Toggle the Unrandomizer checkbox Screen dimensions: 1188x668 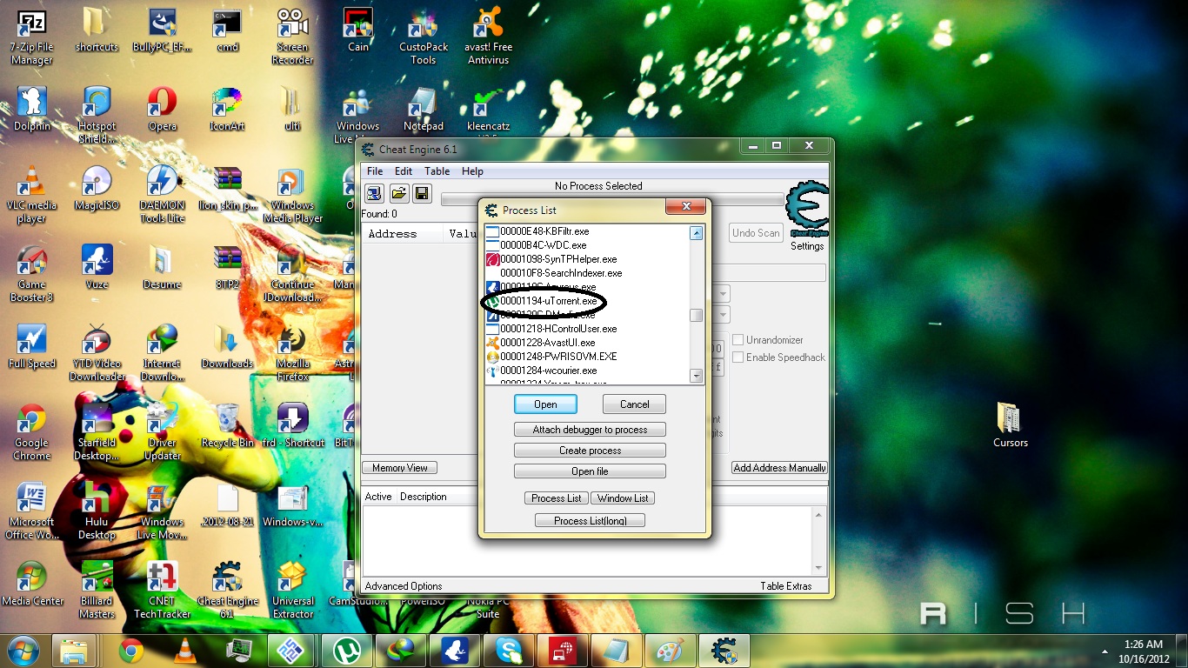coord(737,340)
